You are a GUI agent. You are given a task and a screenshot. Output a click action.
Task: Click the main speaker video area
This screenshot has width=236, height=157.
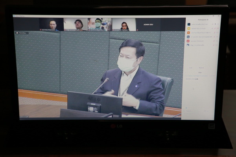pos(98,75)
